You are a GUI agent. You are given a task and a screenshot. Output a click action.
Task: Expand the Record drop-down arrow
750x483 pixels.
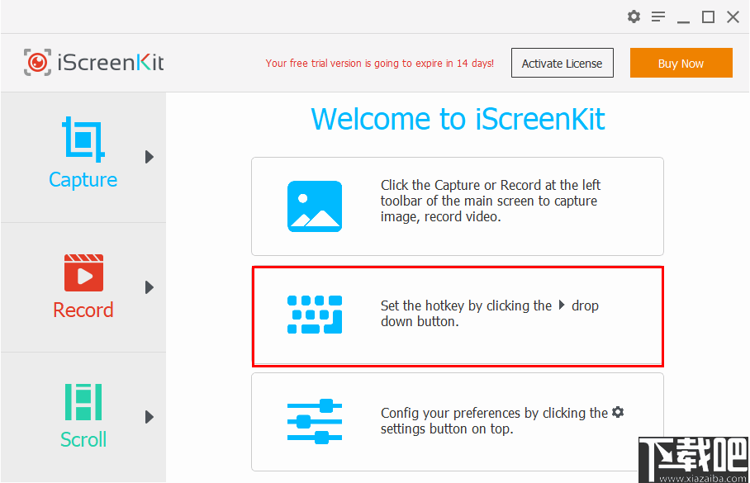(150, 287)
